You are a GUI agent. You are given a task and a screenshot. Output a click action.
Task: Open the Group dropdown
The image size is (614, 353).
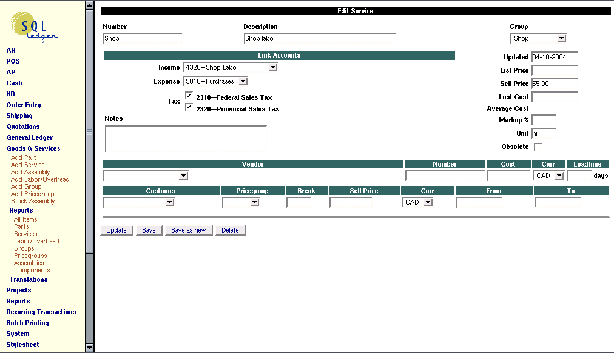[x=562, y=38]
